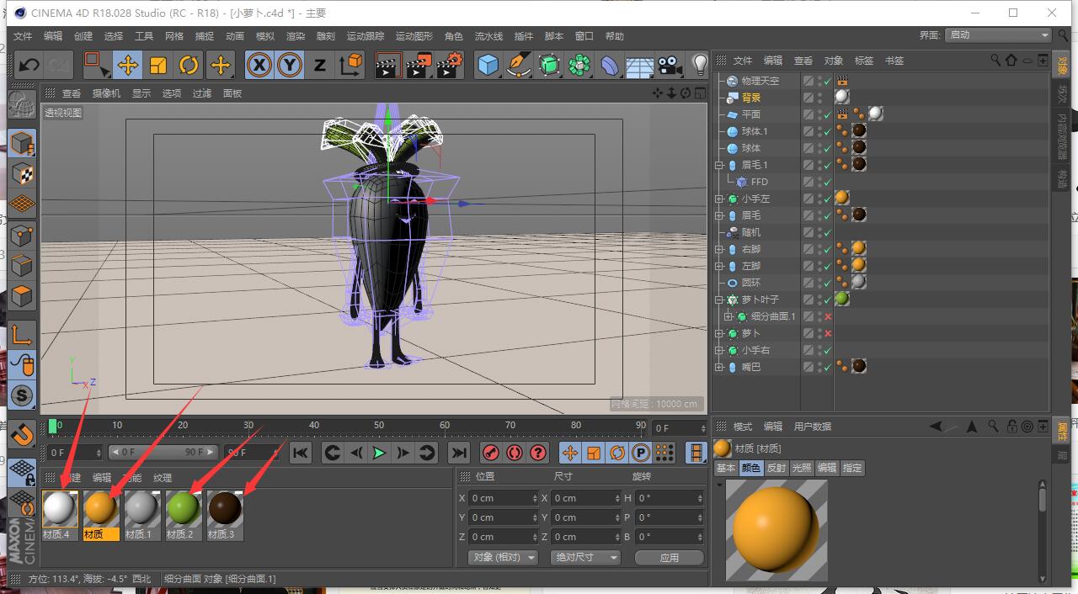Open the 基本 attribute tab
Viewport: 1078px width, 594px height.
(x=725, y=468)
